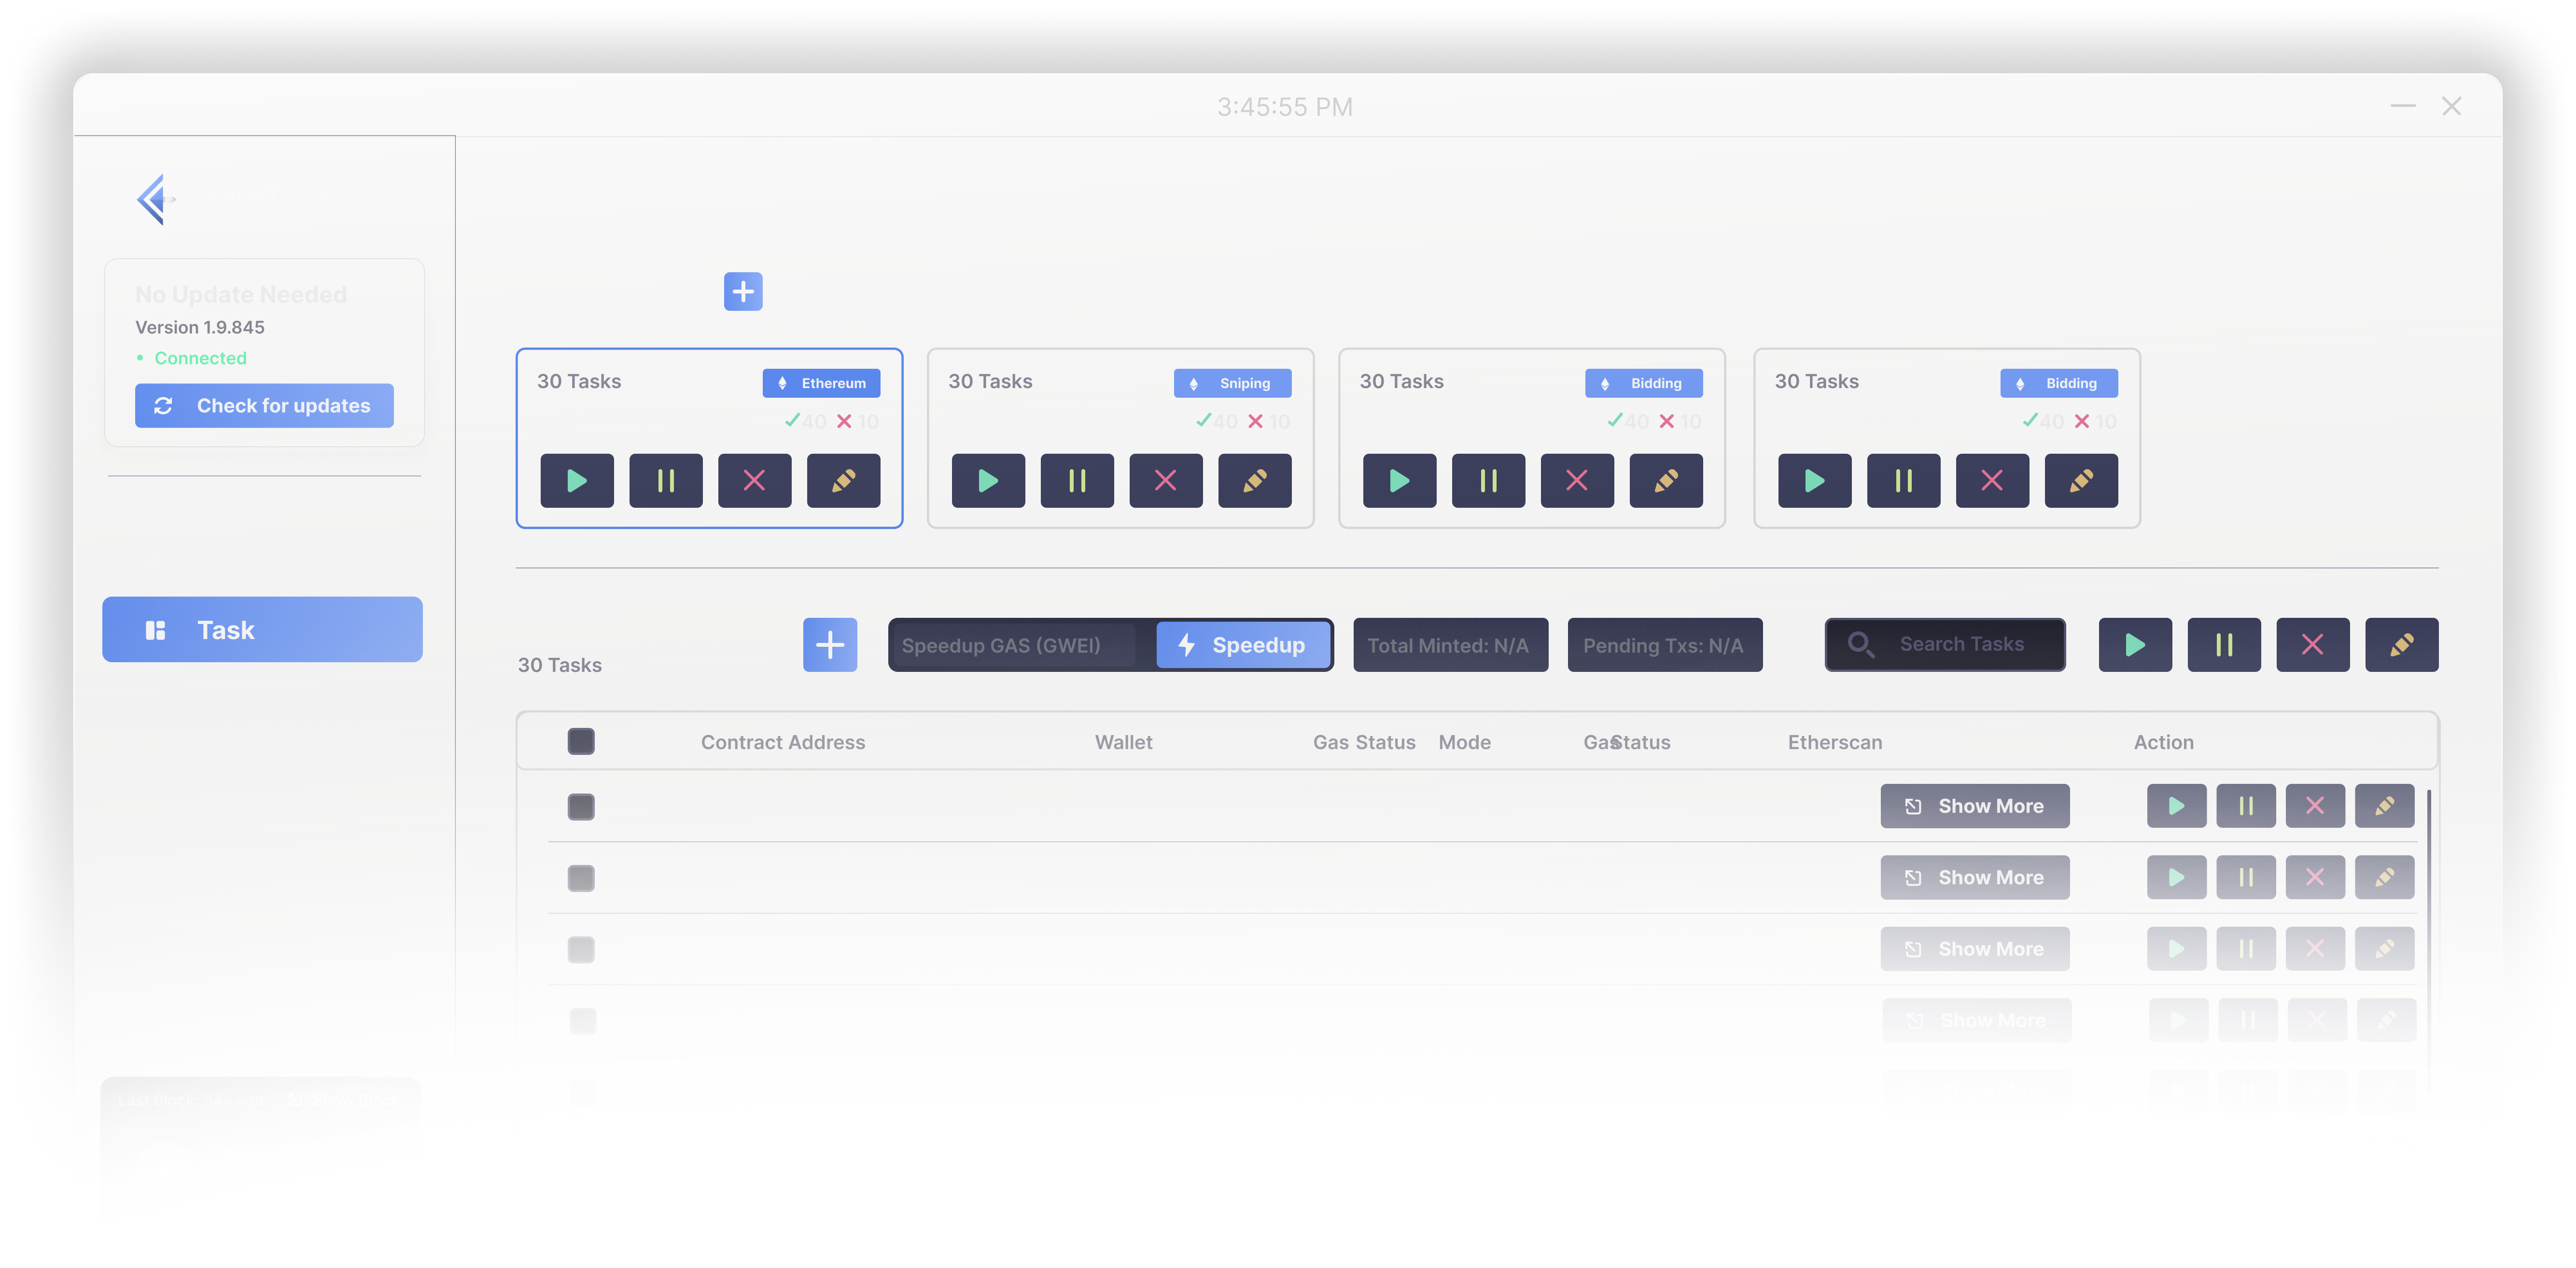Click the Total Minted: N/A indicator
This screenshot has width=2576, height=1268.
(1450, 645)
